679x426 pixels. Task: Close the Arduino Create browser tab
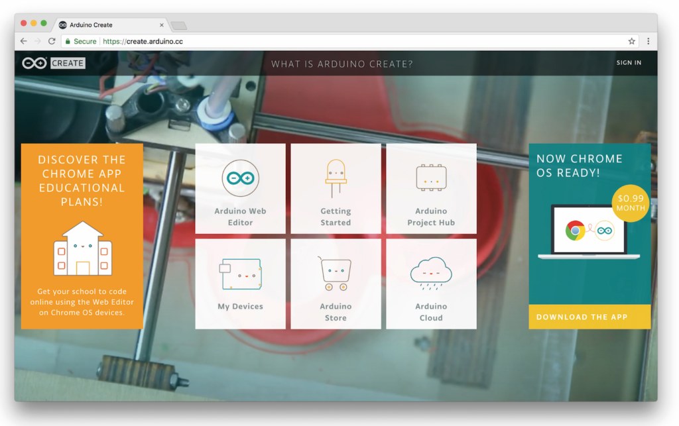(162, 25)
